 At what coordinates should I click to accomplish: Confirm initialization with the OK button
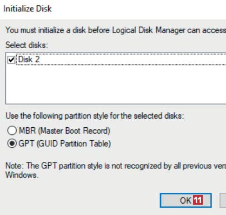click(x=185, y=200)
